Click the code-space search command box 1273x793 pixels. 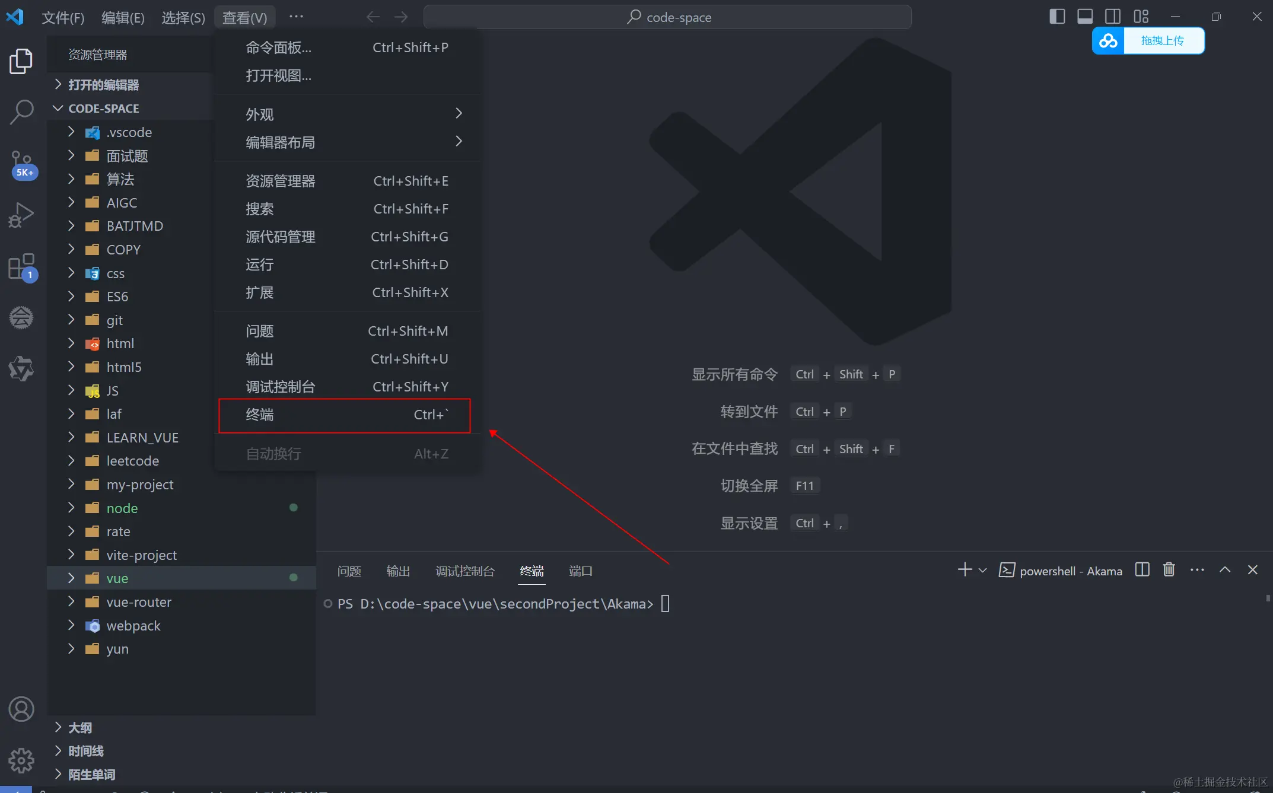point(667,17)
